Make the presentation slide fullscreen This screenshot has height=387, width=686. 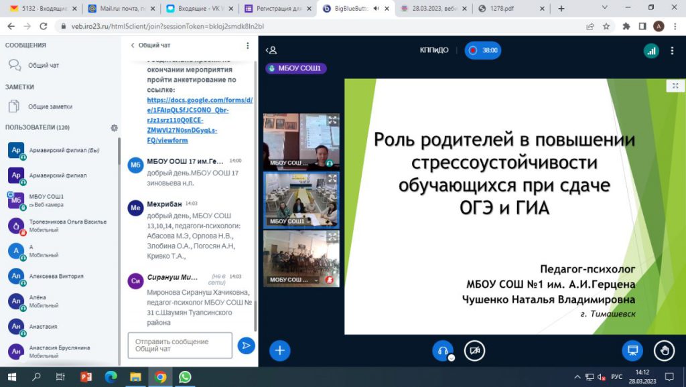(x=675, y=86)
